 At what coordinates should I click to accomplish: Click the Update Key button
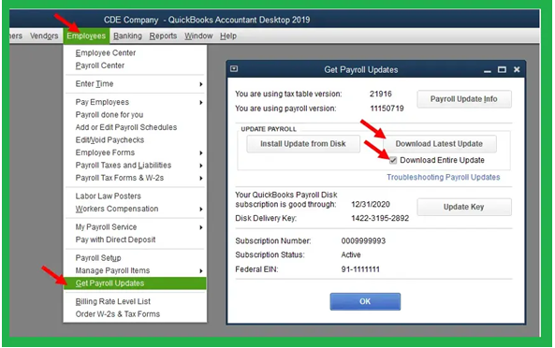tap(464, 208)
